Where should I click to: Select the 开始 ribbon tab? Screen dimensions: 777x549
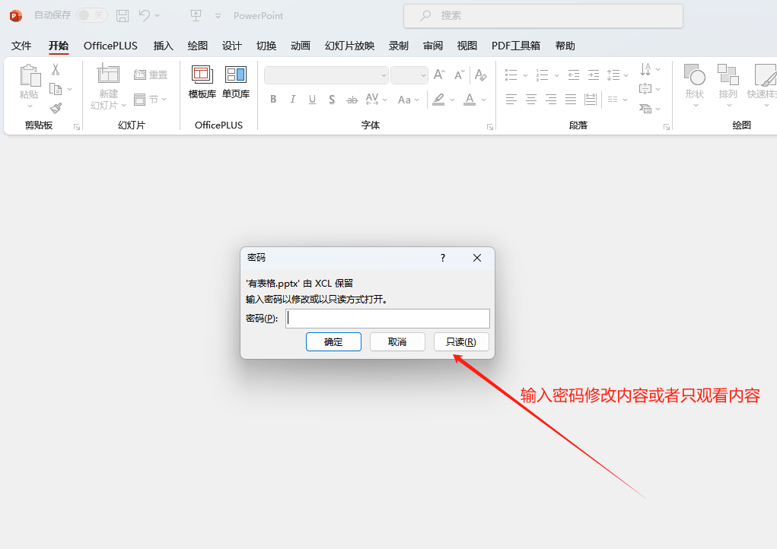pyautogui.click(x=59, y=46)
